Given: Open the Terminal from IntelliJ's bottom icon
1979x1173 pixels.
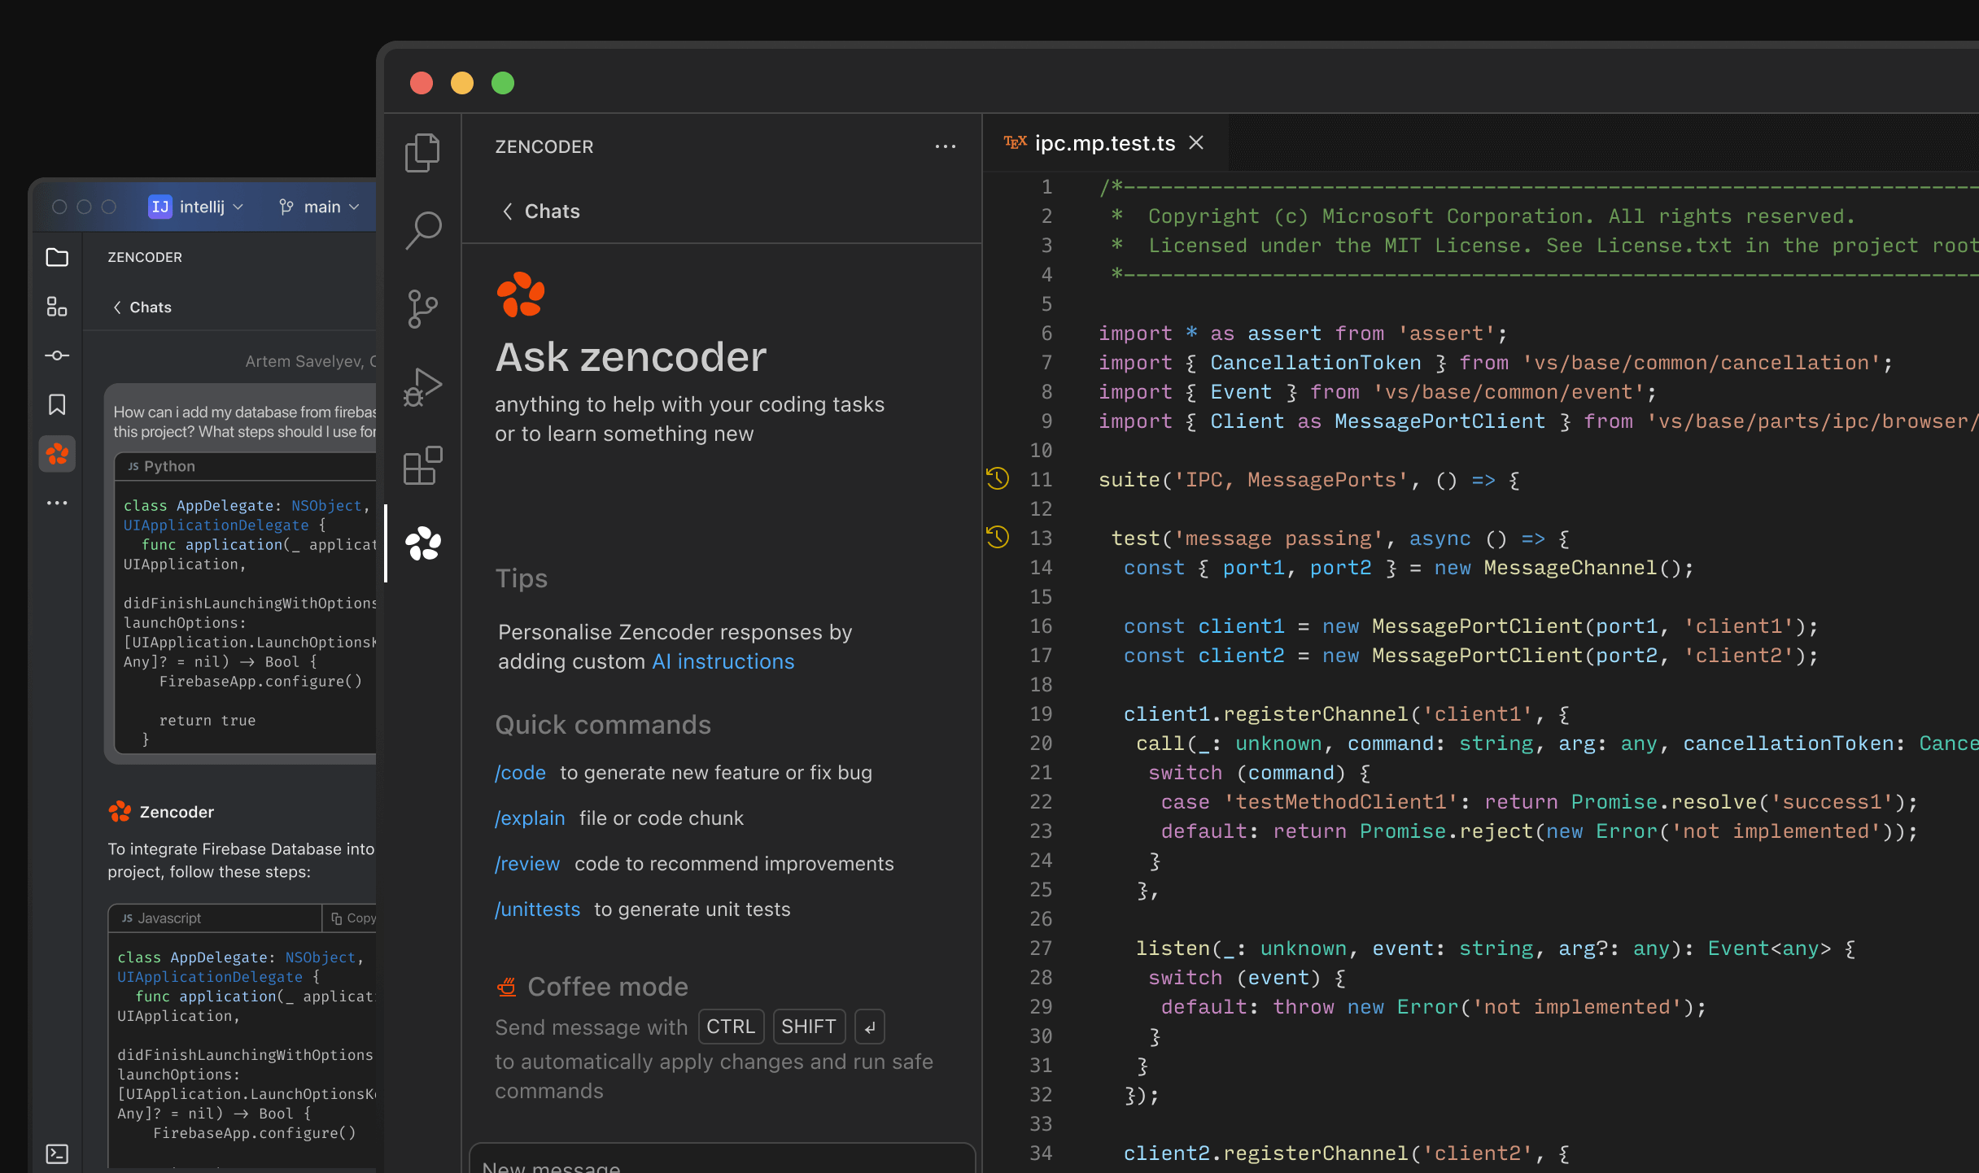Looking at the screenshot, I should (x=57, y=1153).
